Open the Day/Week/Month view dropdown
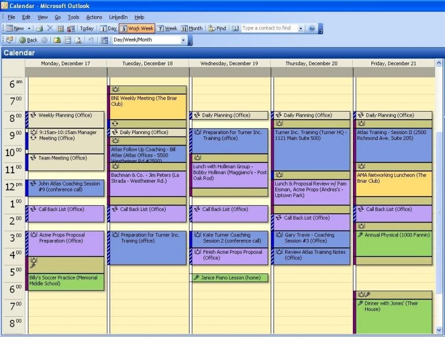Screen dimensions: 445x337 pyautogui.click(x=183, y=40)
